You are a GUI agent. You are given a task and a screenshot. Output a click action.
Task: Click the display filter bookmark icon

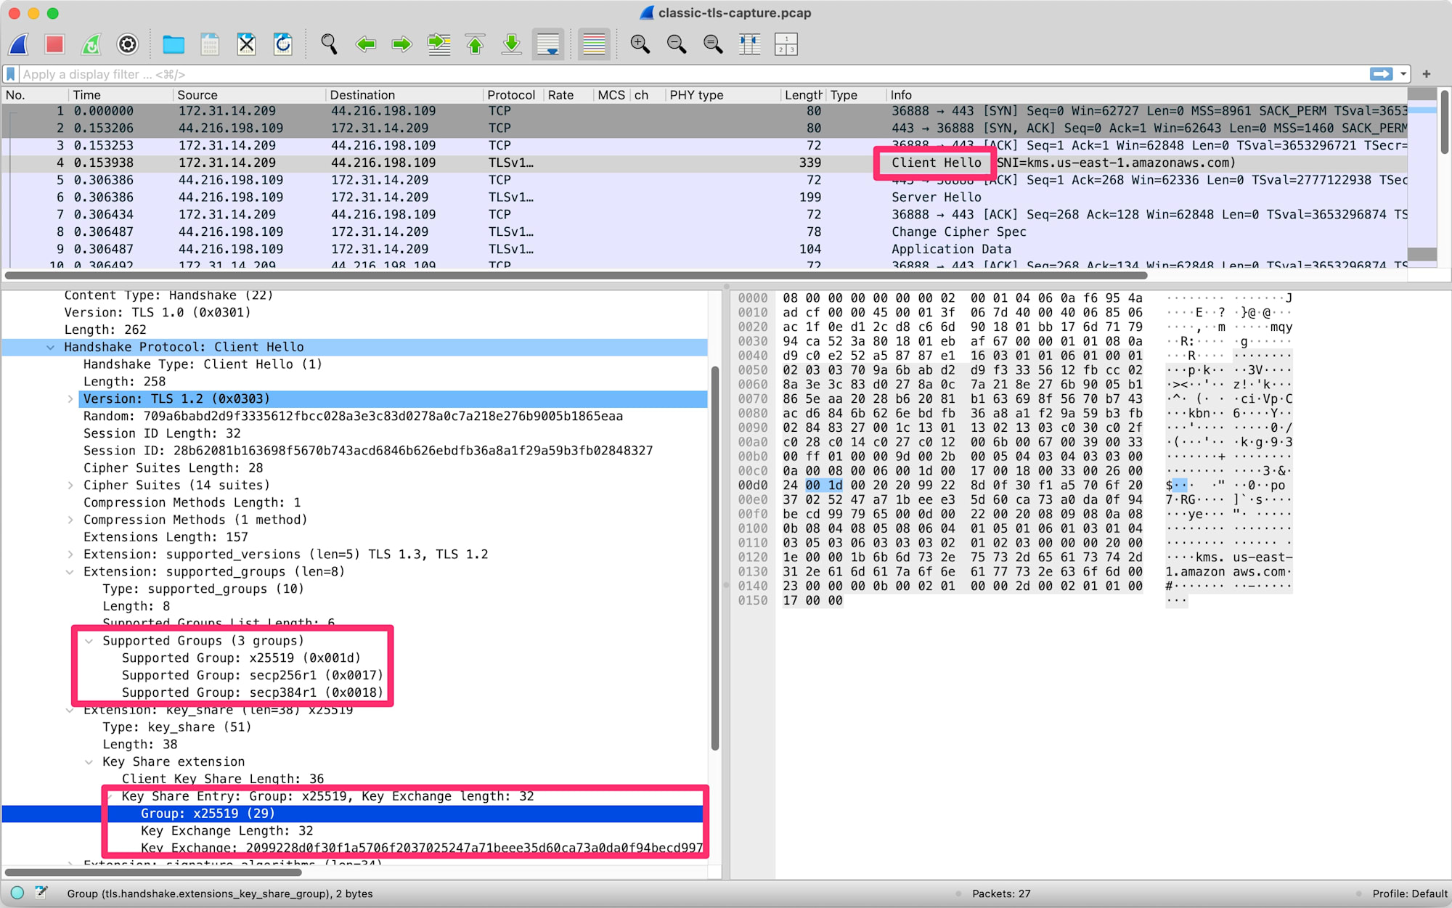coord(11,74)
